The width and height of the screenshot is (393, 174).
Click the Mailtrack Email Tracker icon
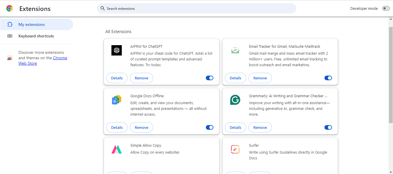[x=235, y=50]
